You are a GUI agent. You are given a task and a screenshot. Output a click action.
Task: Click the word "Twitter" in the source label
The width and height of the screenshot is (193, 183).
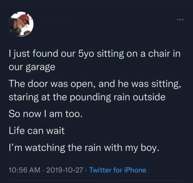(x=100, y=170)
